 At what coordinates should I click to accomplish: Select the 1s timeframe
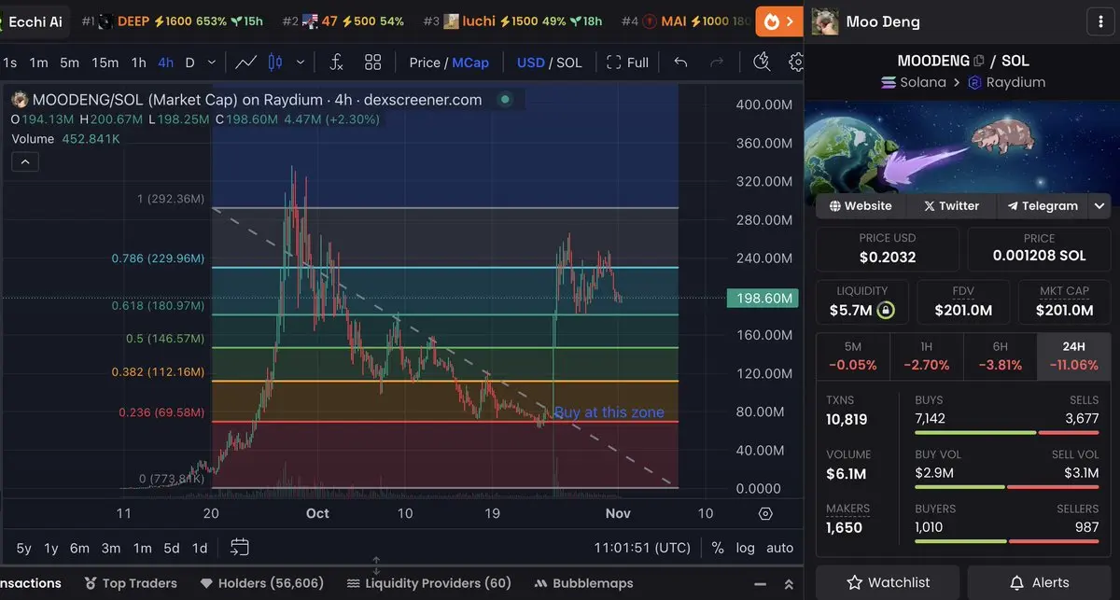point(9,63)
